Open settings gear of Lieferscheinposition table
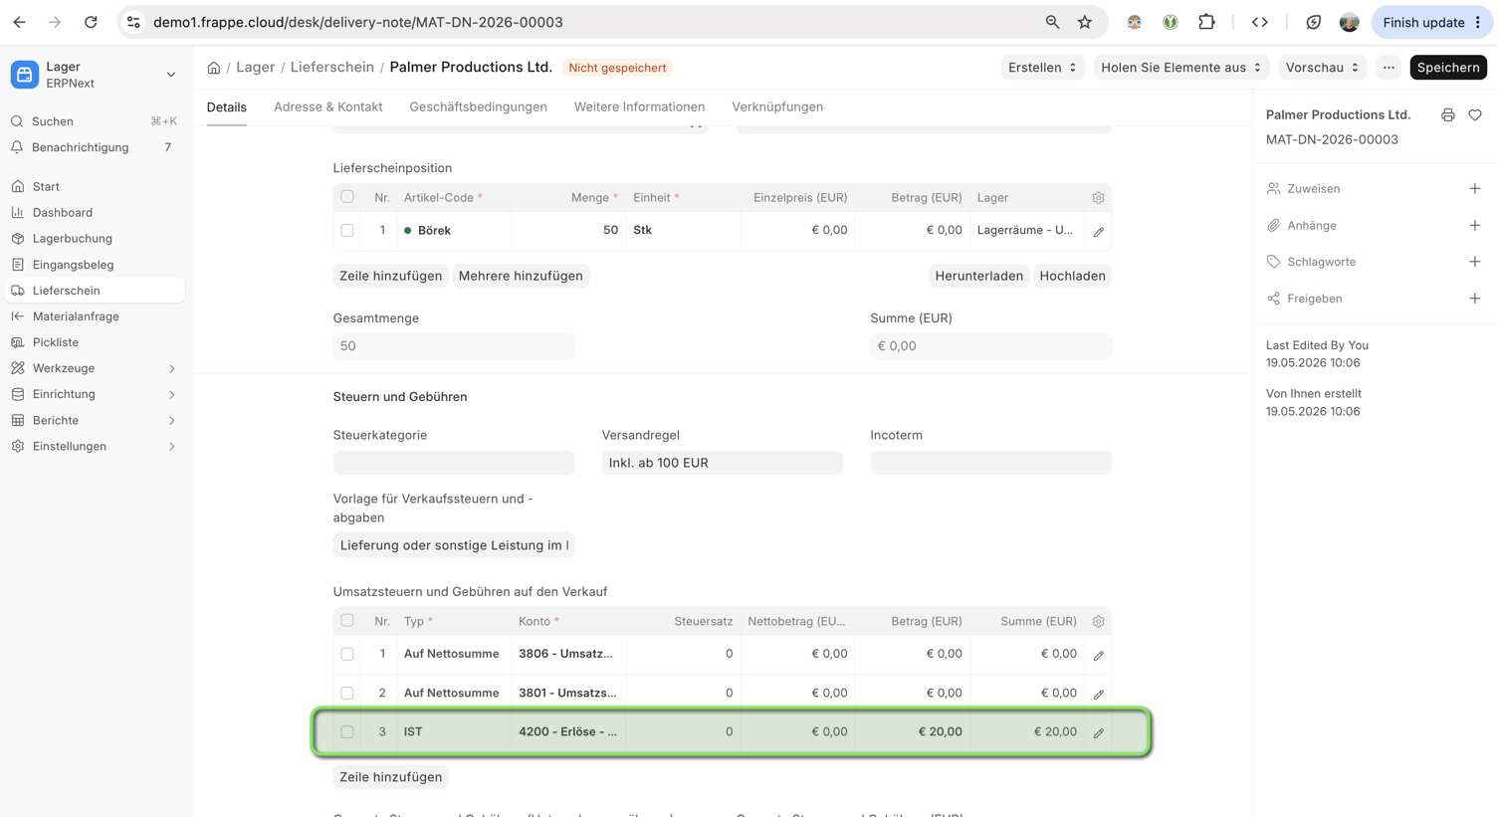 pos(1098,198)
